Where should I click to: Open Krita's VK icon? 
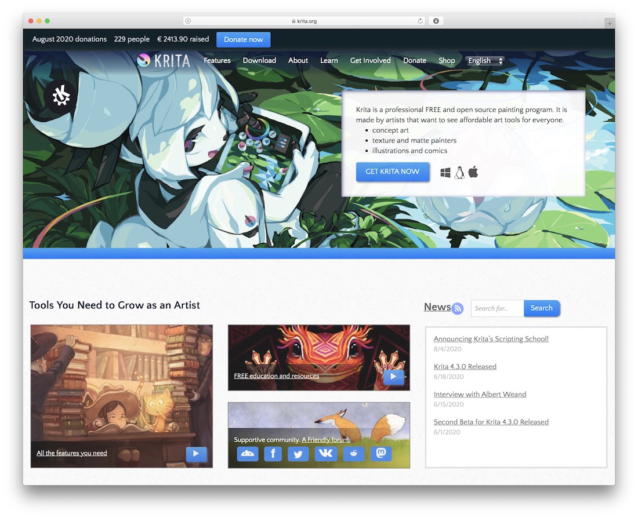click(326, 453)
